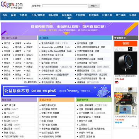Click inside the song search text field
Screen dimensions: 139x139
tap(65, 6)
